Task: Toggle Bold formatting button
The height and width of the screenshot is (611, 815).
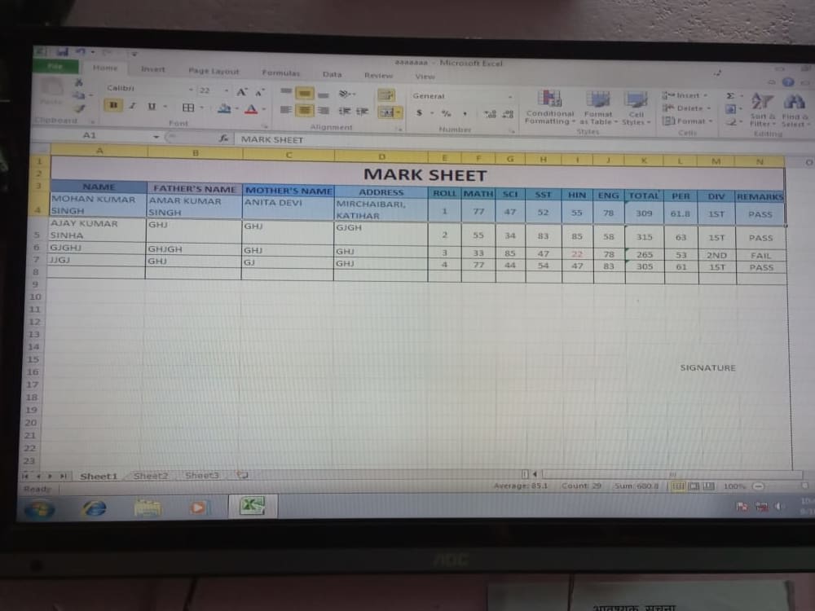Action: coord(113,105)
